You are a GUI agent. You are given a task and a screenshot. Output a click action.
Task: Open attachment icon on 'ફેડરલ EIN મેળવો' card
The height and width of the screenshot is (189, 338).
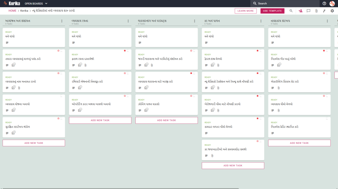218,65
